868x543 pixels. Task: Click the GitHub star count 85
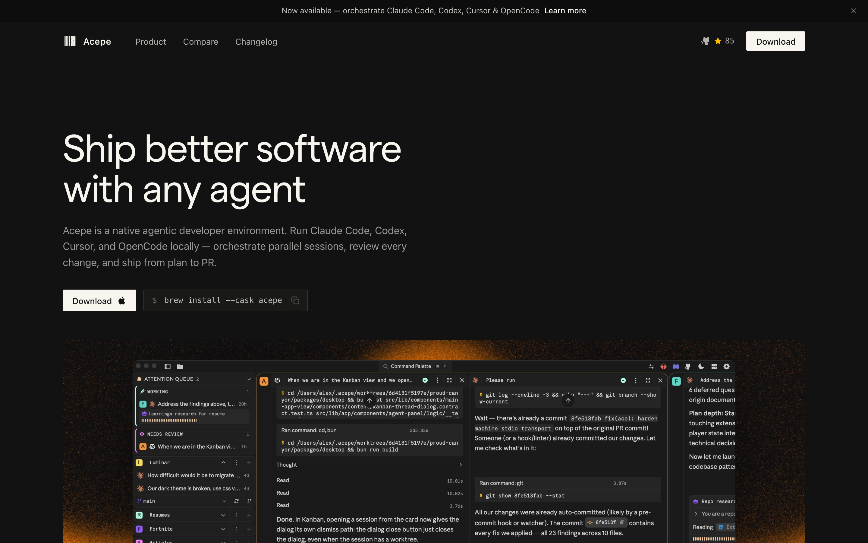pyautogui.click(x=729, y=41)
